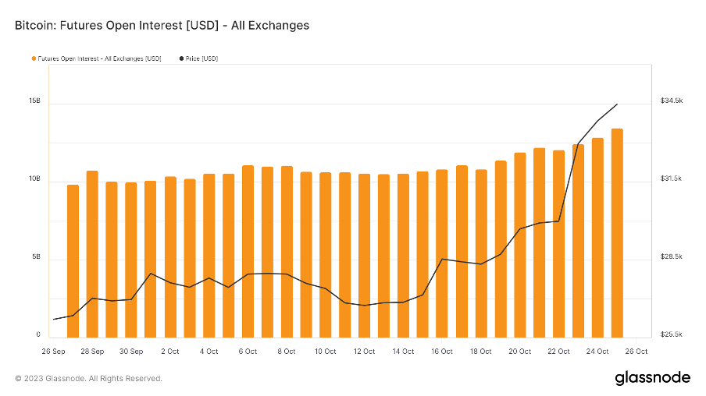Viewport: 706px width, 396px height.
Task: Click the orange bar above 20 Oct label
Action: [x=520, y=246]
